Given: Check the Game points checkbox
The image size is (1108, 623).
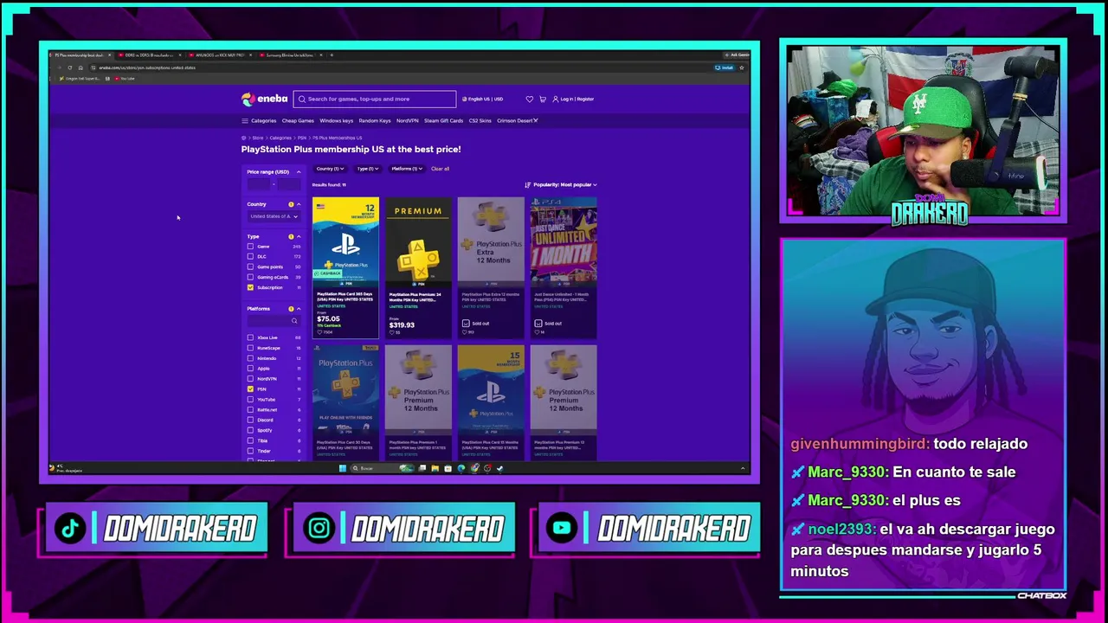Looking at the screenshot, I should pyautogui.click(x=251, y=267).
